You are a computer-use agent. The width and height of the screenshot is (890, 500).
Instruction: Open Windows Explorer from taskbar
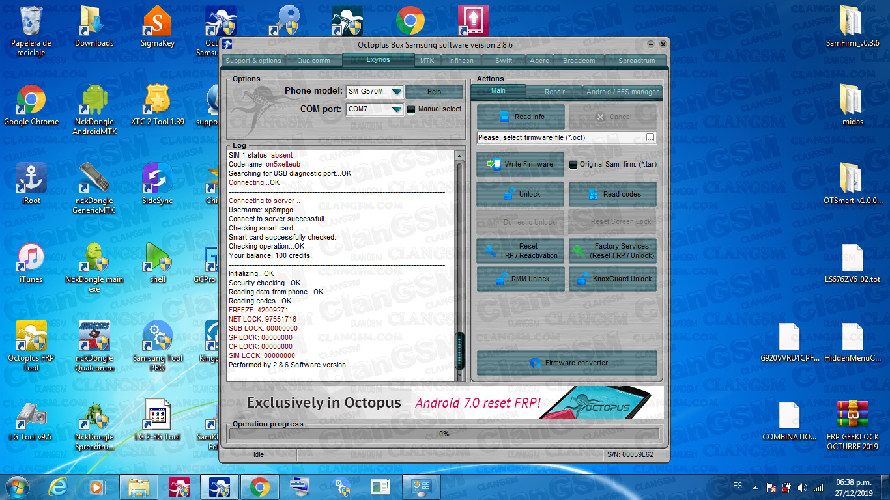point(139,487)
